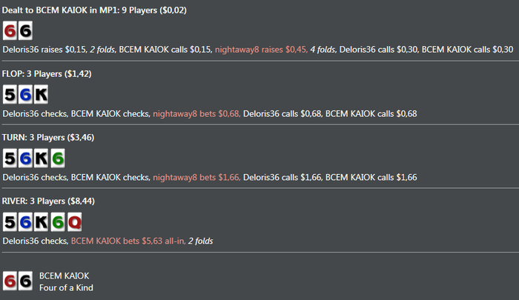Select the blue 6 card in the FLOP row
The width and height of the screenshot is (519, 300).
coord(25,95)
